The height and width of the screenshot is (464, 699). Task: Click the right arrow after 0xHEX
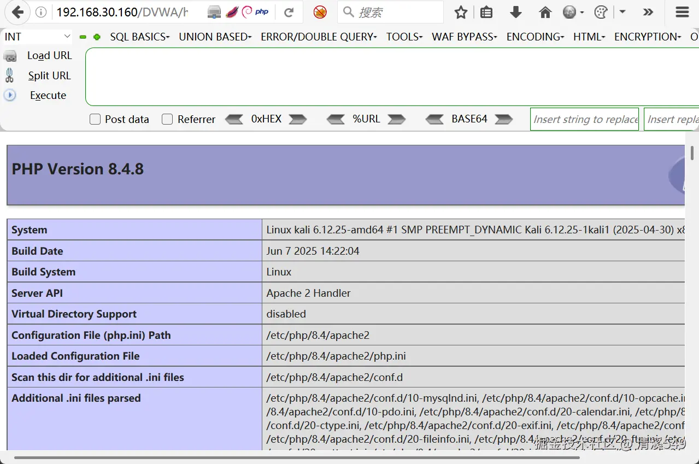298,119
